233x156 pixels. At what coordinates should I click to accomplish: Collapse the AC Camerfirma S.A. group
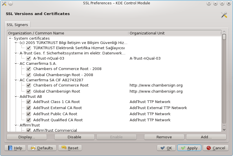click(16, 63)
